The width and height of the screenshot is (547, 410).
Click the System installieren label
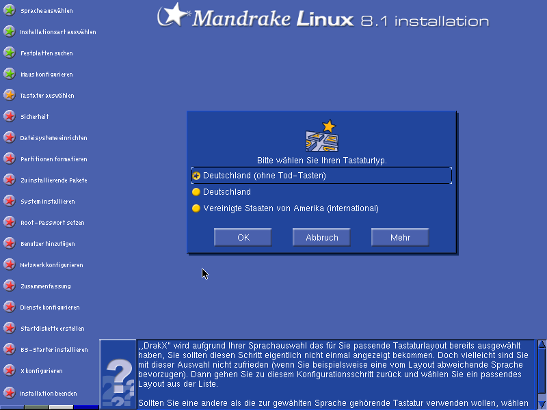tap(47, 202)
